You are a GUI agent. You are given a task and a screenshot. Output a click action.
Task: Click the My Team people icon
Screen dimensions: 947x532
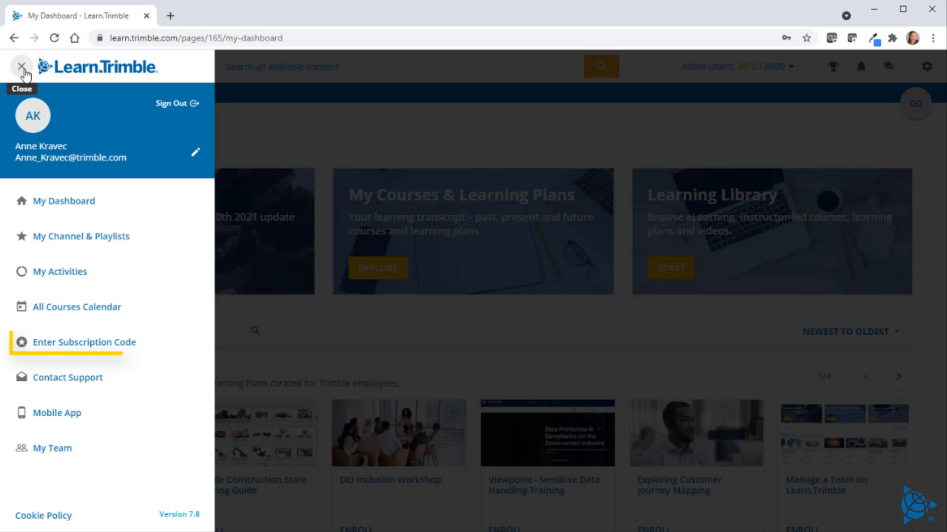(21, 448)
